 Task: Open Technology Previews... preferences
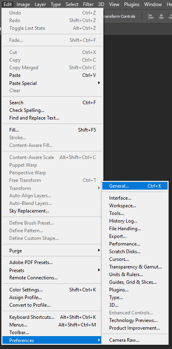135,320
